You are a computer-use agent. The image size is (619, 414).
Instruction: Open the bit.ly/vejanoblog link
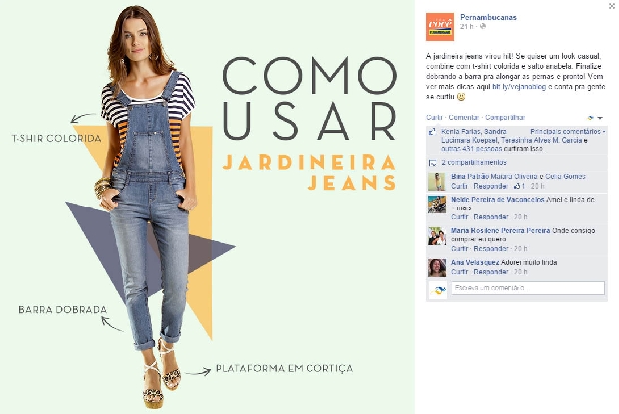(x=519, y=87)
